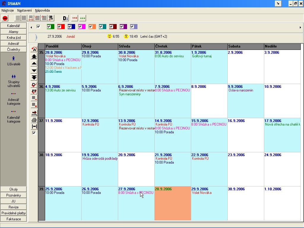The width and height of the screenshot is (304, 228).
Task: Expand the Kalendář sidebar section
Action: tap(14, 26)
